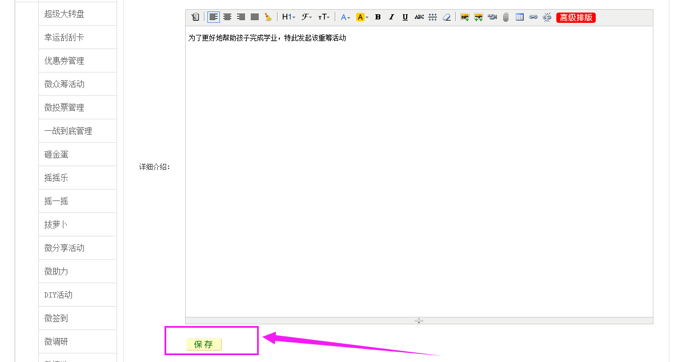
Task: Click the insert image icon
Action: [464, 17]
